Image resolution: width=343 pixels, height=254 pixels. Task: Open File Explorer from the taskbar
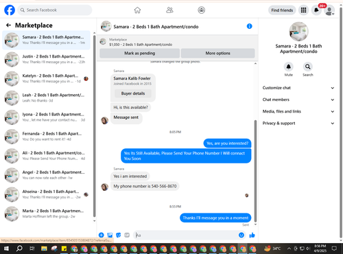(44, 249)
